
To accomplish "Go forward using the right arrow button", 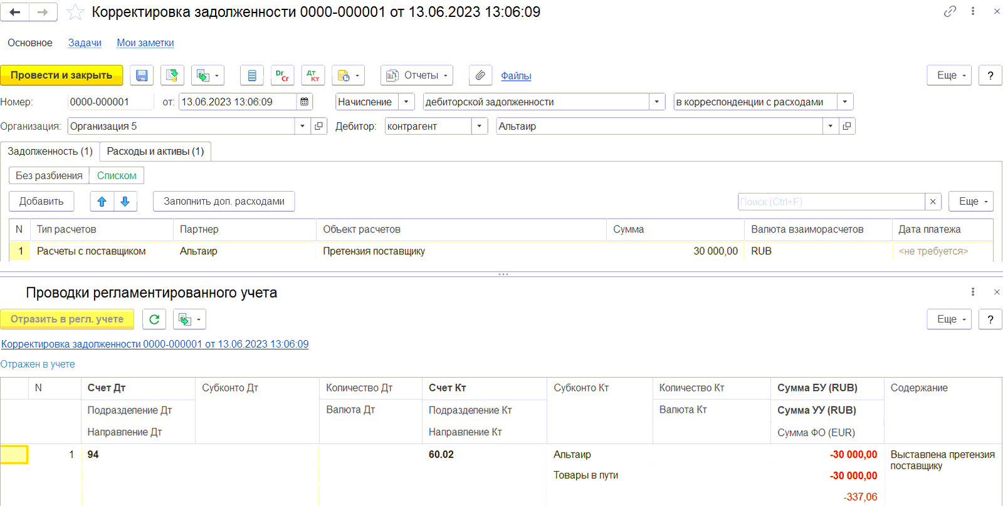I will tap(43, 12).
